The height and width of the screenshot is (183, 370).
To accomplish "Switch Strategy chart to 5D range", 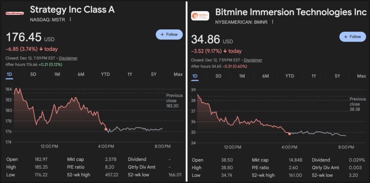I will click(33, 74).
